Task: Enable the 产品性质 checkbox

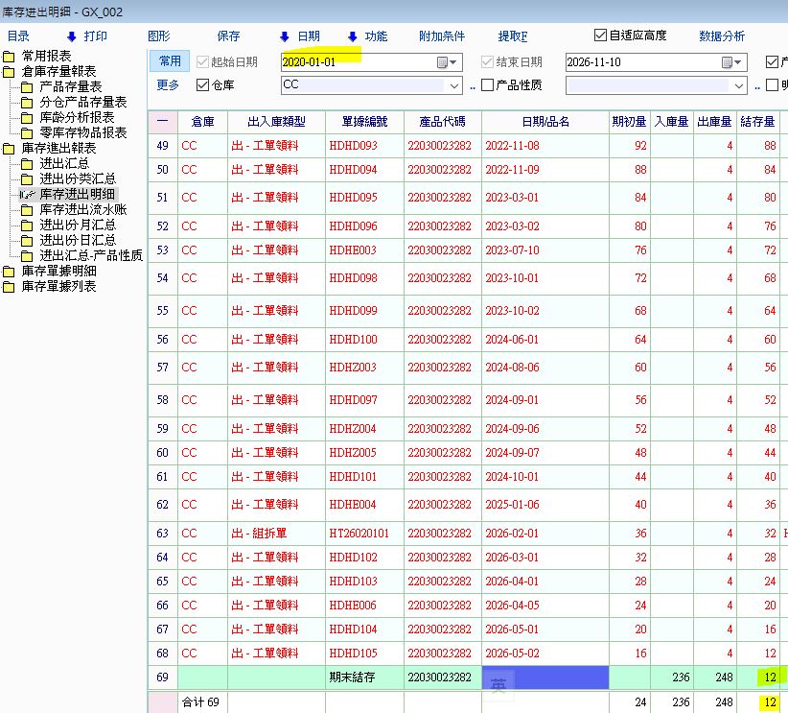Action: (x=487, y=85)
